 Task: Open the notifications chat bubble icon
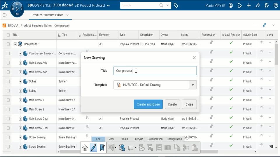(240, 6)
